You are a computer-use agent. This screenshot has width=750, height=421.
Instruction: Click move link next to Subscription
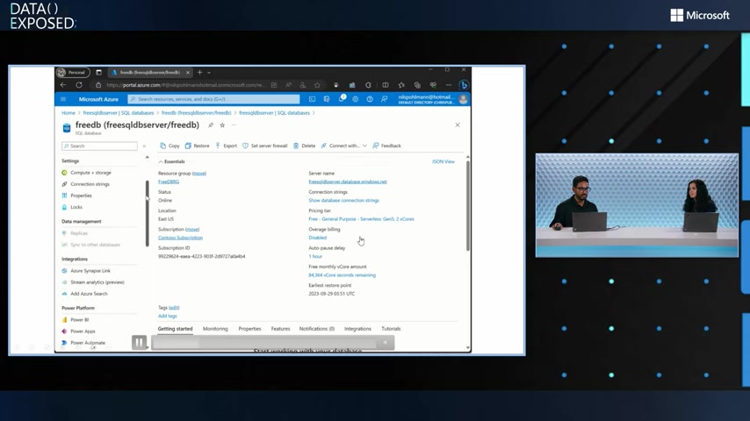[x=192, y=230]
